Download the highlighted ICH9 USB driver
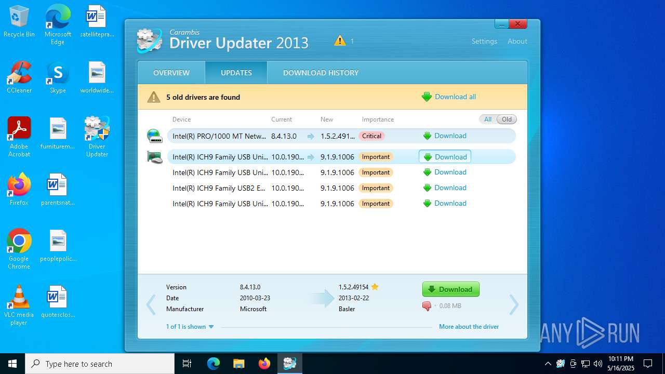 point(445,157)
